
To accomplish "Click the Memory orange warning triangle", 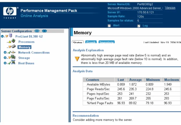I will point(10,47).
